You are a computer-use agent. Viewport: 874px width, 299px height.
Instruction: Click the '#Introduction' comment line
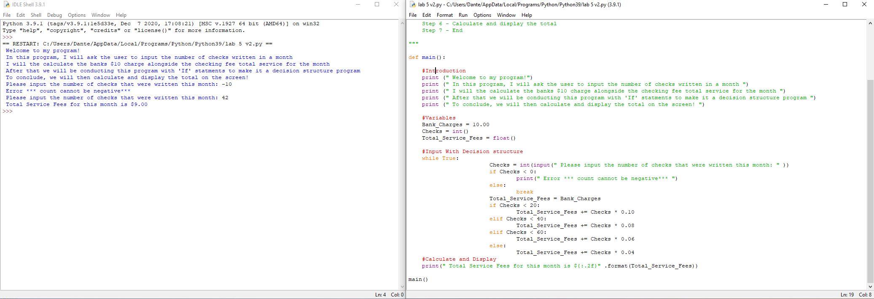(x=444, y=71)
